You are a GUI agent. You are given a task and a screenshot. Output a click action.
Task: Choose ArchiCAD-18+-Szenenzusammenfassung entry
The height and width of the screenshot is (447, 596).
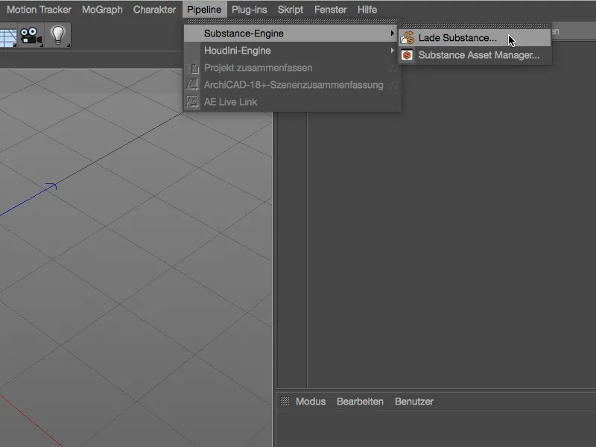pos(291,85)
